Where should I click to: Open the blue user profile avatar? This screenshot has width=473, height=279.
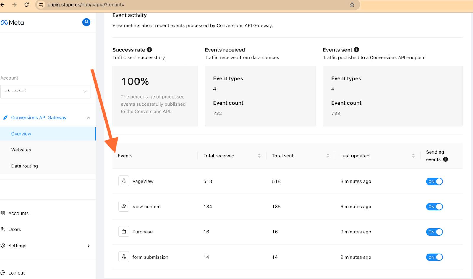click(86, 22)
